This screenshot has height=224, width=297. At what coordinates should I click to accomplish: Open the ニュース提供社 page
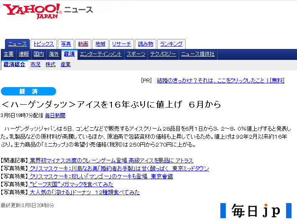[x=198, y=54]
